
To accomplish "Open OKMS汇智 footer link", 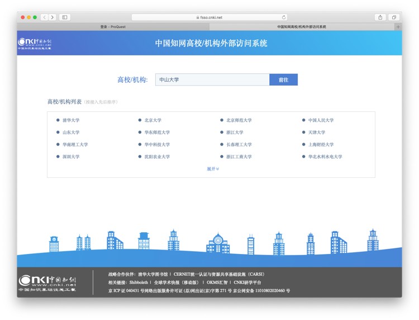I will click(x=217, y=283).
